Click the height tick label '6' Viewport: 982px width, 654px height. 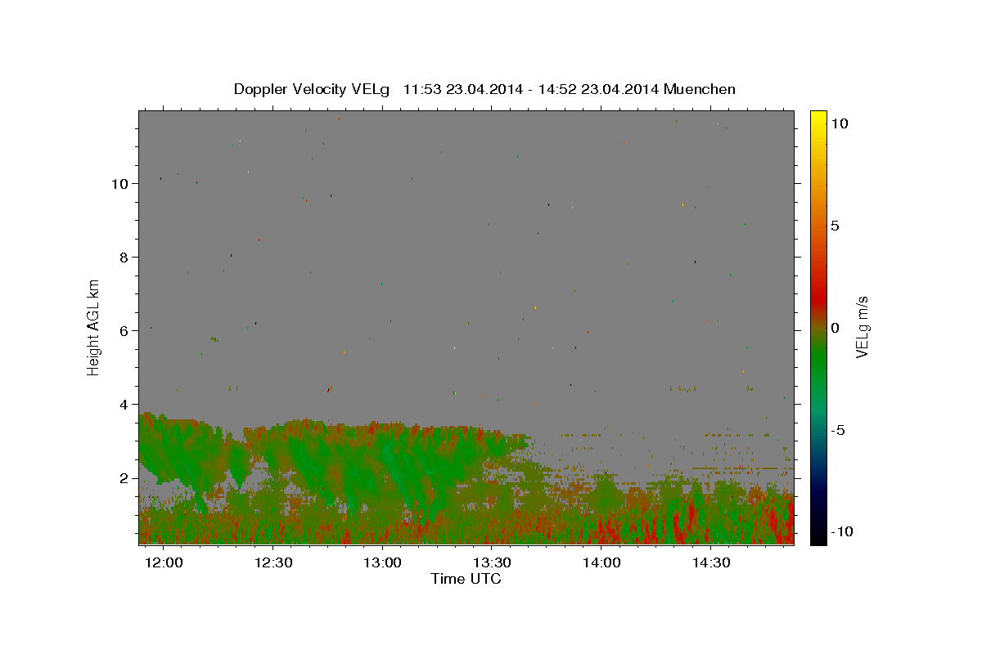point(124,331)
